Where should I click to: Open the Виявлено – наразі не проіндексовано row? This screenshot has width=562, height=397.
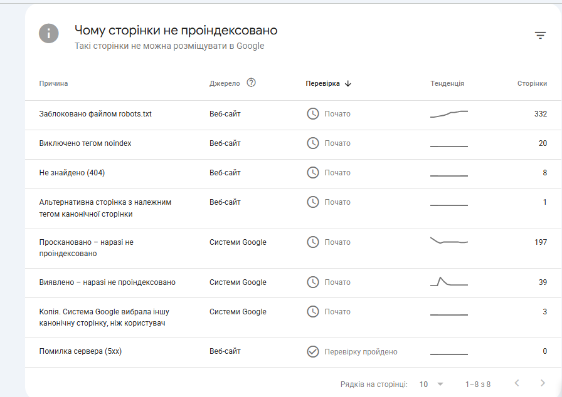(293, 283)
